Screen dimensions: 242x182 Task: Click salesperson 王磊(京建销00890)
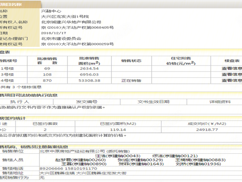point(84,164)
